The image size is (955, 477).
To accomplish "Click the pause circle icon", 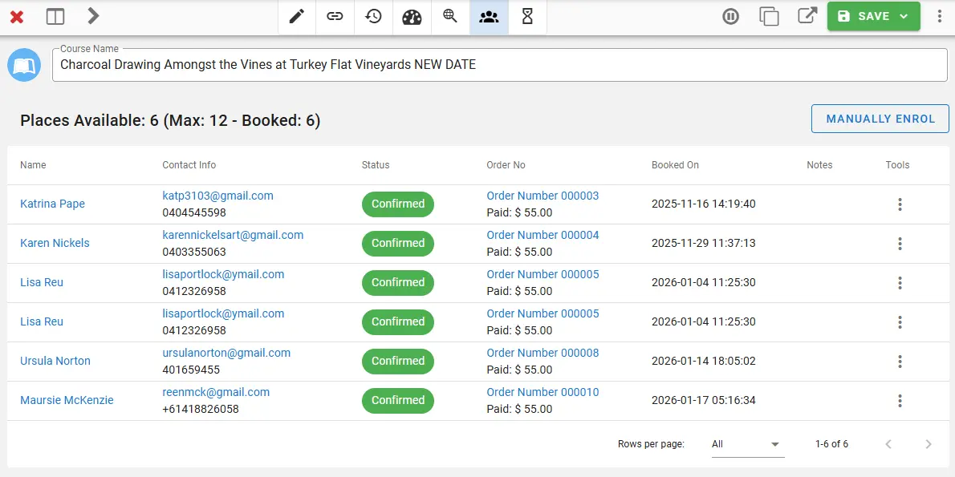I will tap(730, 17).
